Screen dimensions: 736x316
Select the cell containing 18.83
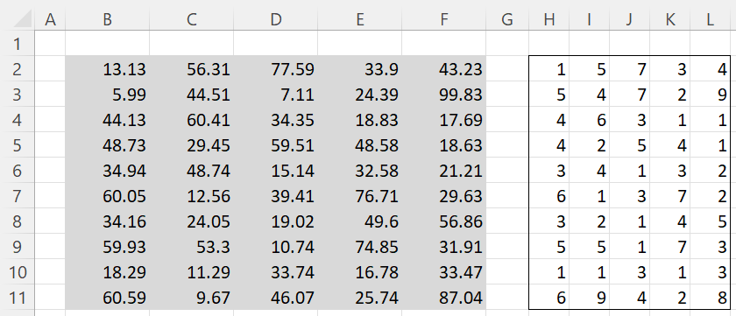pos(359,120)
